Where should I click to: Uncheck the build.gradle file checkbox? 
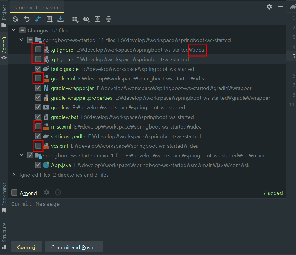pos(38,69)
